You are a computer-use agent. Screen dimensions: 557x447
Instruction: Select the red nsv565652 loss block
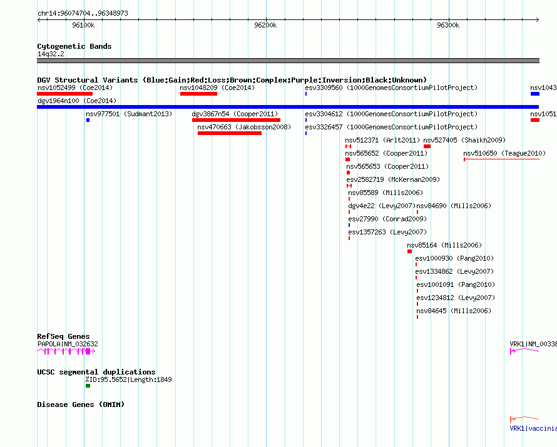click(x=347, y=159)
